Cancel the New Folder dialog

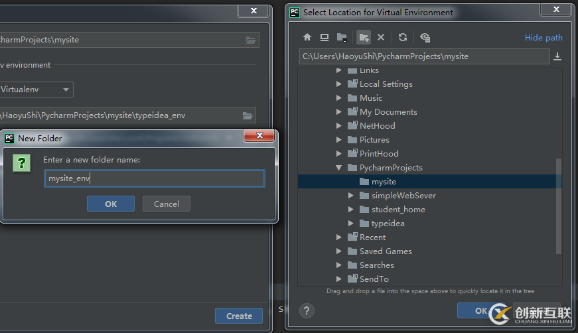click(167, 204)
